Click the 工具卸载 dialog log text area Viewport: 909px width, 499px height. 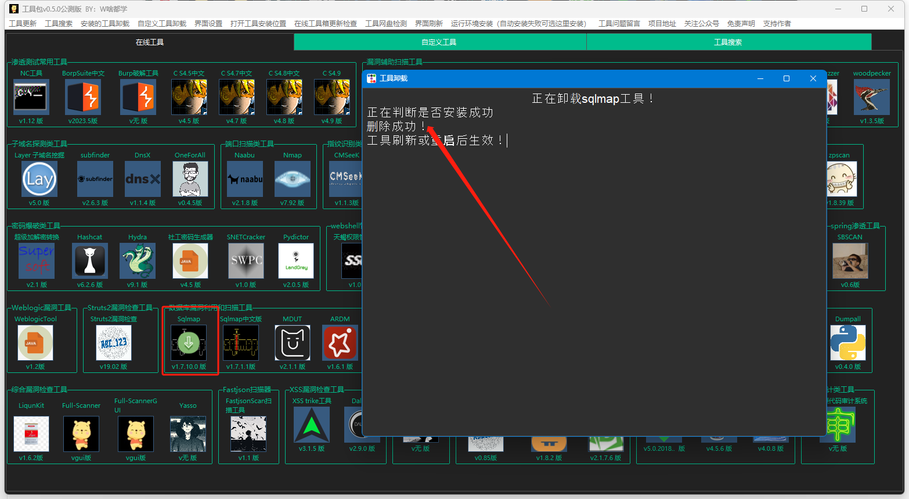(594, 262)
